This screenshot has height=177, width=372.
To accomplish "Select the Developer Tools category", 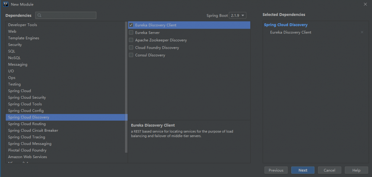I will tap(23, 25).
